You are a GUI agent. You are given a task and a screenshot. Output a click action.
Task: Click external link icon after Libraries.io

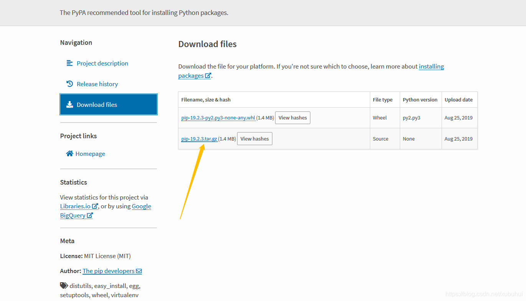point(95,206)
